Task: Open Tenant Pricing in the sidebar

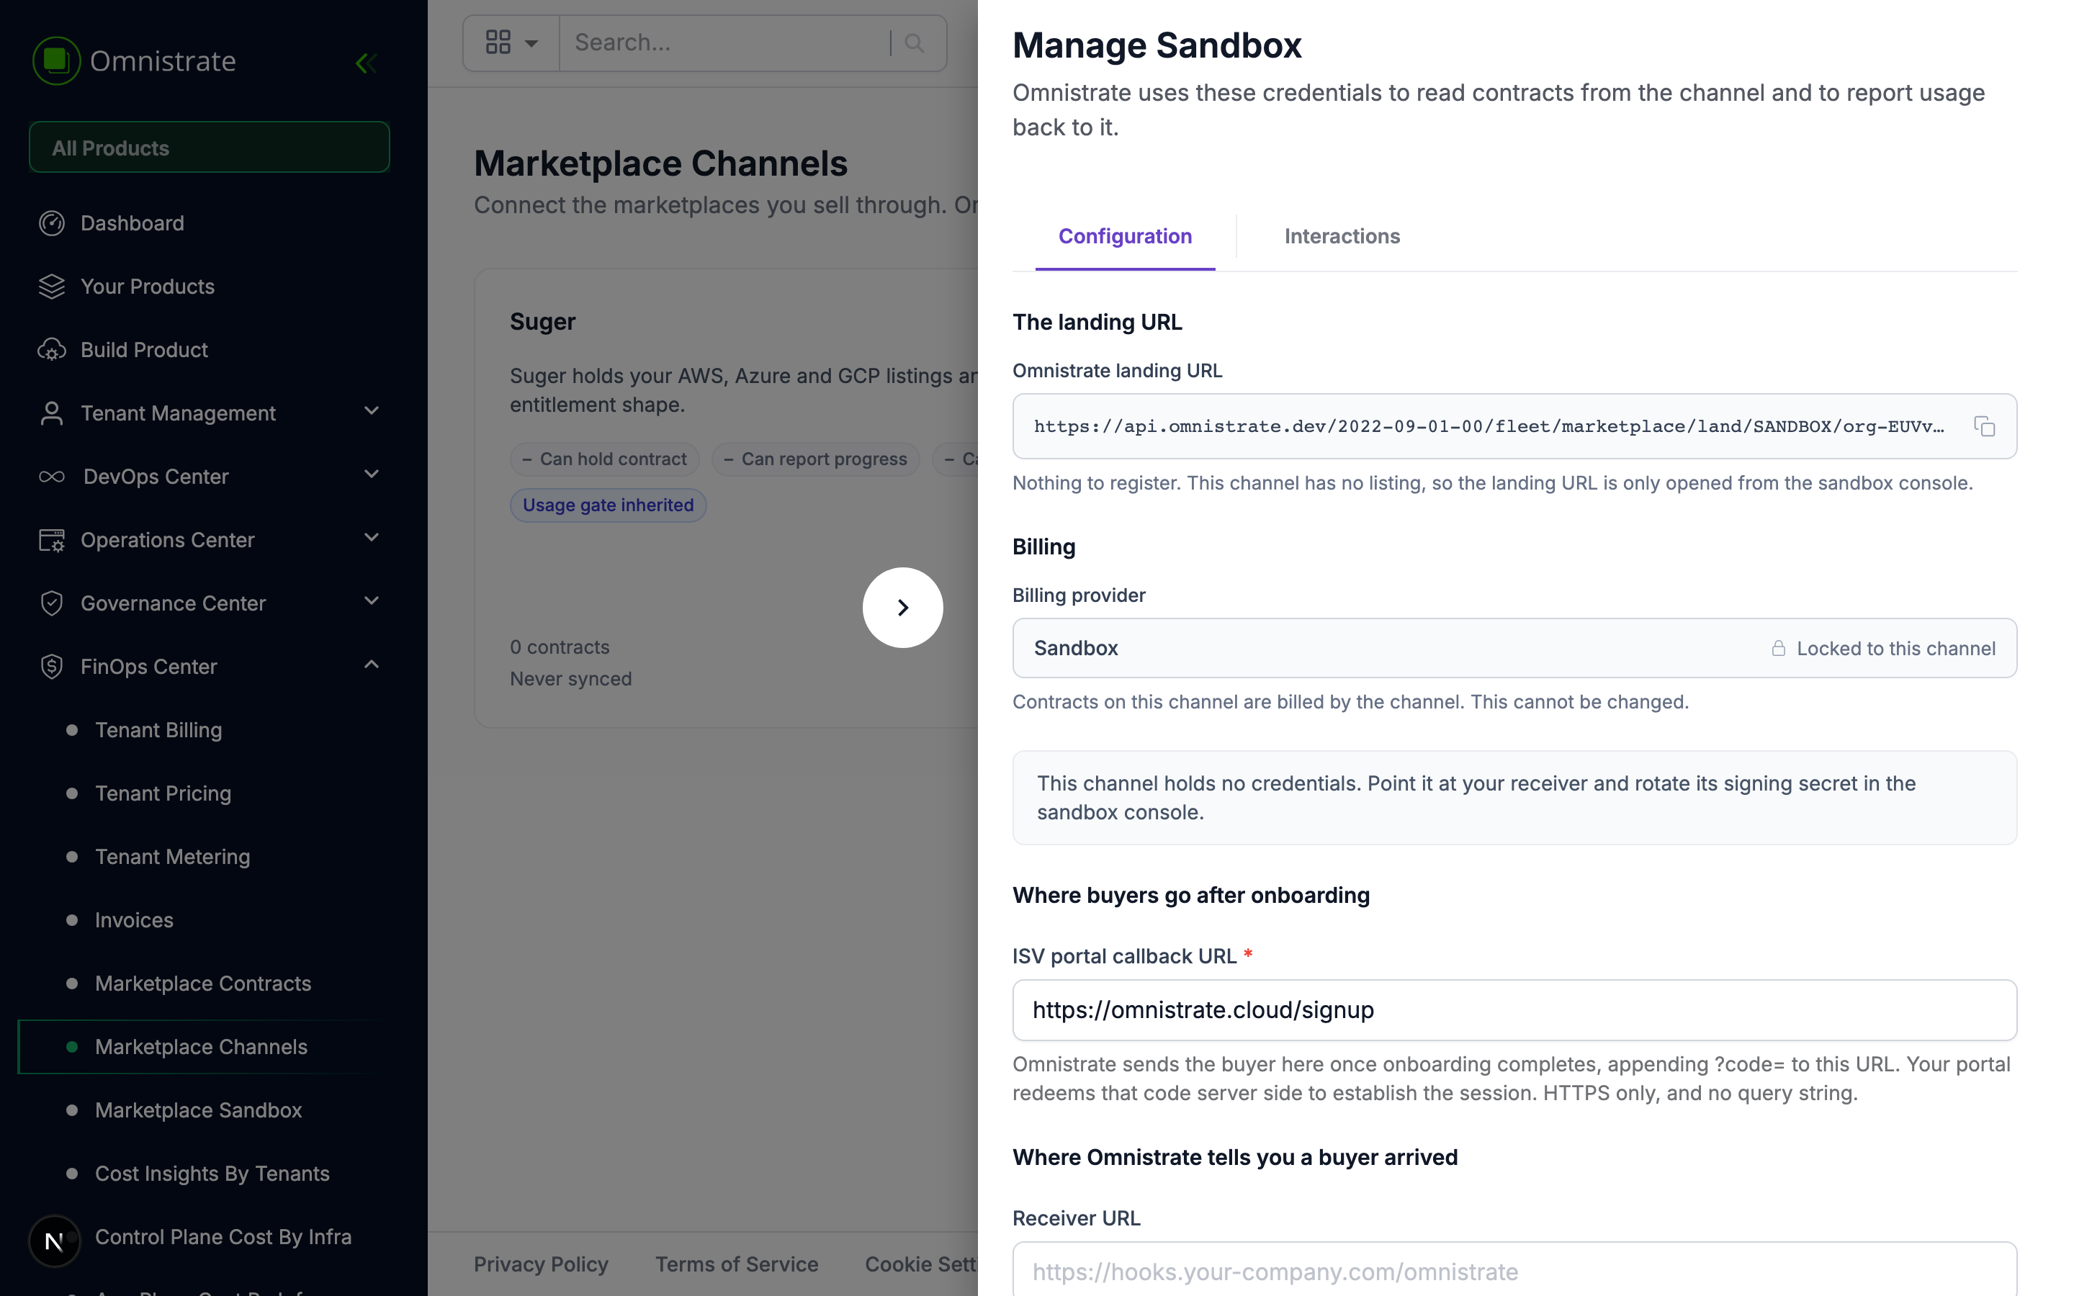Action: pos(163,793)
